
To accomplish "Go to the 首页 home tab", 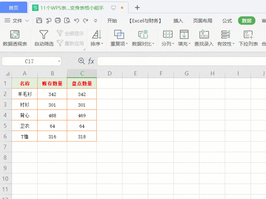I will pos(13,8).
